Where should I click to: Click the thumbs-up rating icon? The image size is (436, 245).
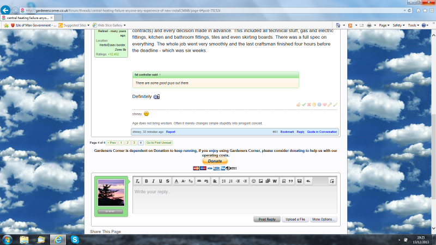point(298,104)
